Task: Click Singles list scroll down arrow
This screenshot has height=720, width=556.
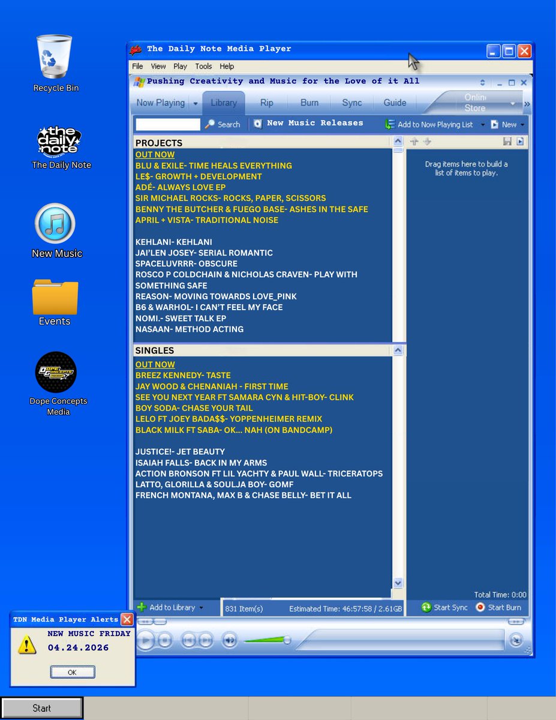Action: (398, 583)
